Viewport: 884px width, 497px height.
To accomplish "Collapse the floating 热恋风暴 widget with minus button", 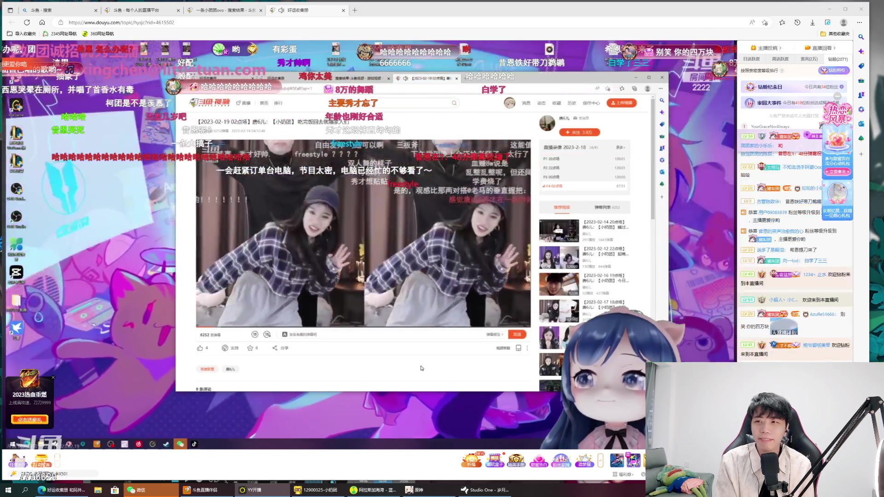I will (837, 96).
